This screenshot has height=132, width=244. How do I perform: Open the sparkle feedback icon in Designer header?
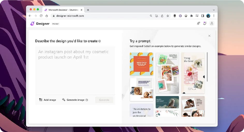point(205,24)
